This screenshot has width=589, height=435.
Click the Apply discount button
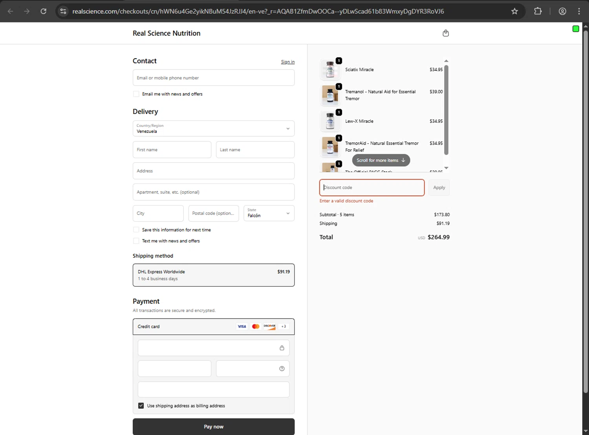pyautogui.click(x=439, y=187)
